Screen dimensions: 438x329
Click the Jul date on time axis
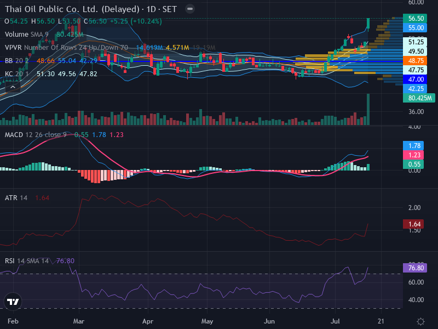(x=335, y=321)
